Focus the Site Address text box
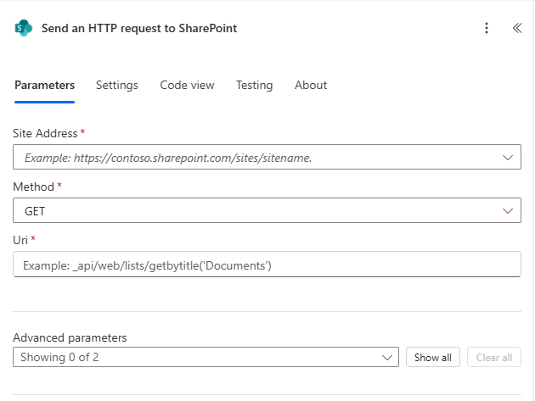The width and height of the screenshot is (535, 401). click(255, 158)
